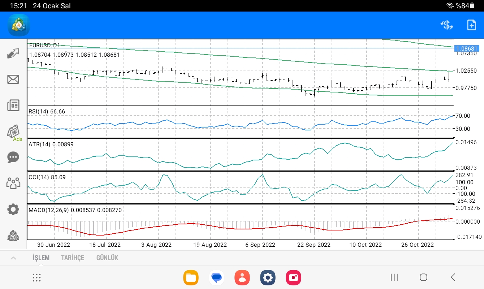
Task: Switch to the GÜNLÜK tab
Action: tap(107, 258)
